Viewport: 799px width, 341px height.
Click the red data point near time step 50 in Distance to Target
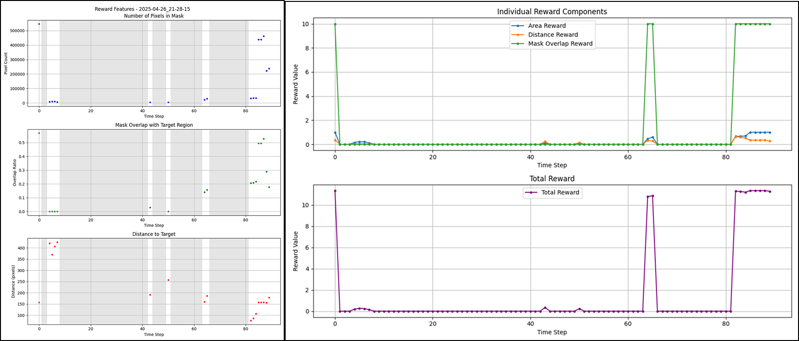[168, 280]
